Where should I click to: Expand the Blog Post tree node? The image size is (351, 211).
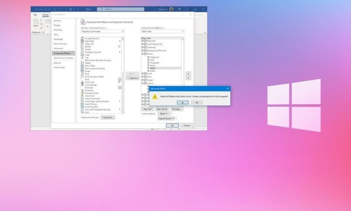(143, 41)
